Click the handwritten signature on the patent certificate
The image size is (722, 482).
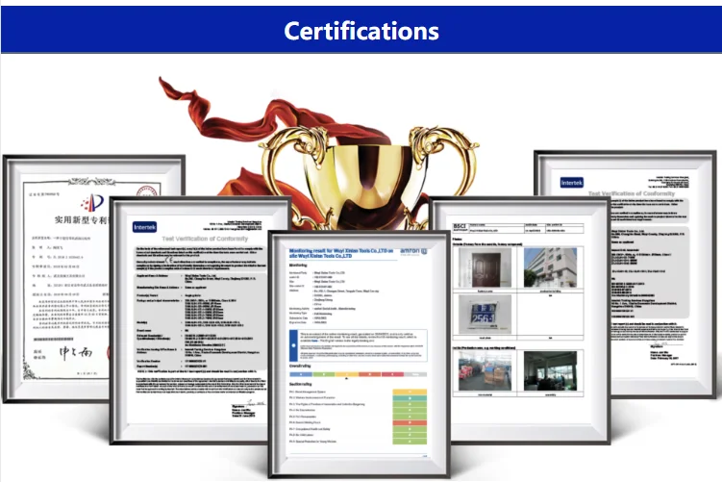click(76, 352)
